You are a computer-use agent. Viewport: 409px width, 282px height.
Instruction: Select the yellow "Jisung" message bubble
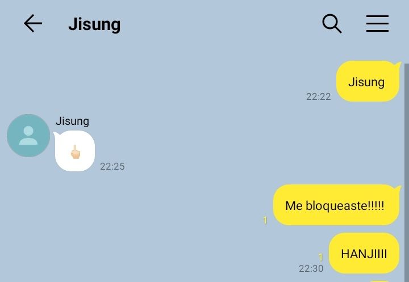click(x=368, y=81)
